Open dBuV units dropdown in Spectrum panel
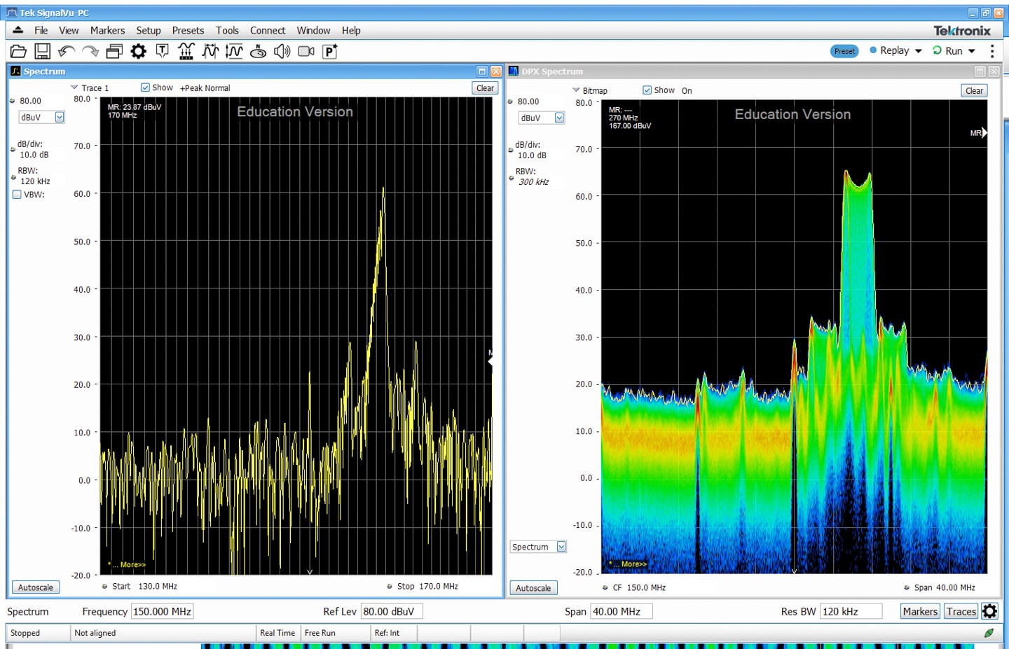Image resolution: width=1009 pixels, height=649 pixels. 60,118
